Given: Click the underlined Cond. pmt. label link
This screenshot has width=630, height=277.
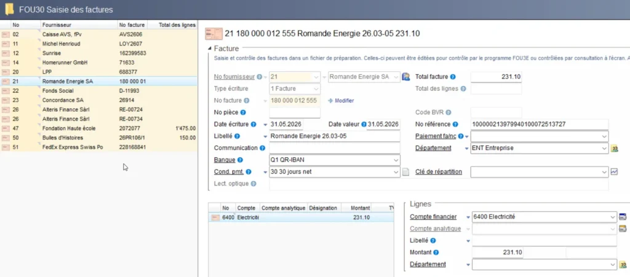Looking at the screenshot, I should click(x=229, y=172).
